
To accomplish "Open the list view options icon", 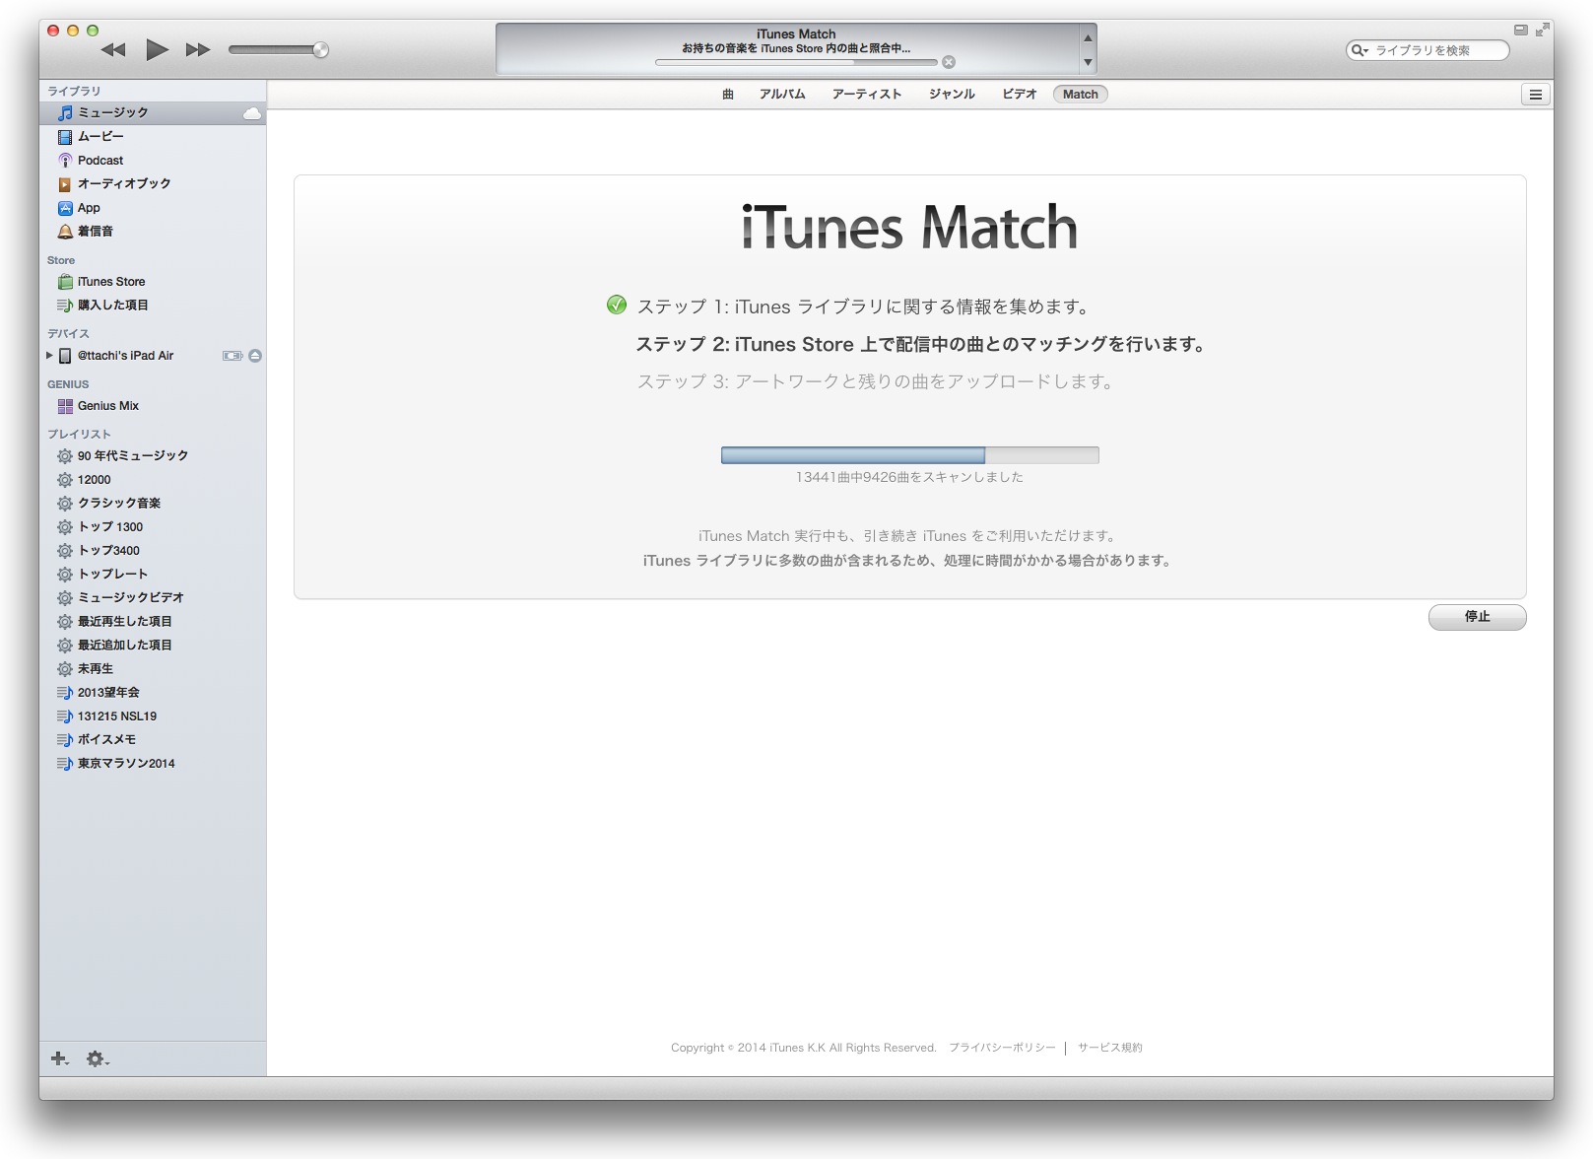I will (1535, 95).
